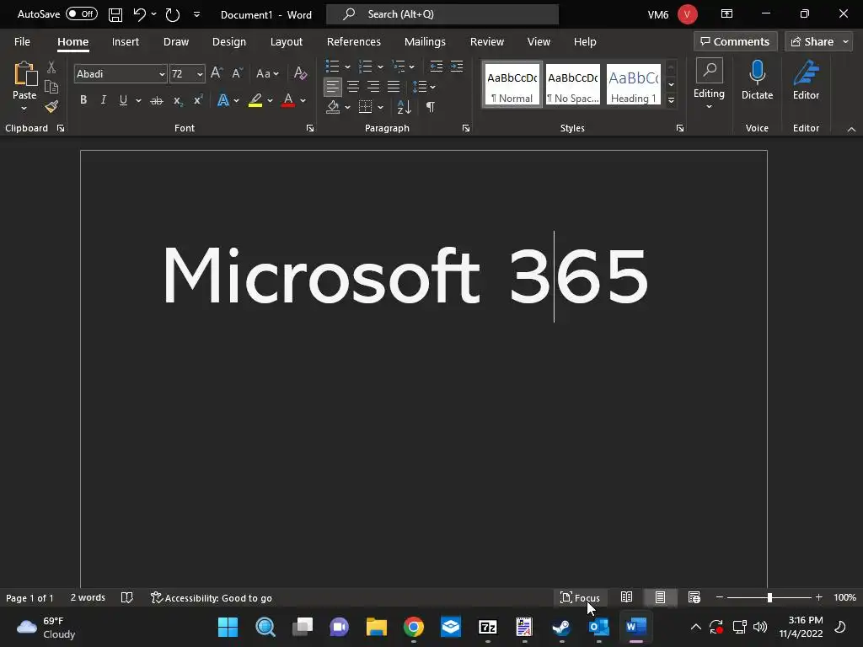Zoom in using the plus button
The width and height of the screenshot is (863, 647).
click(819, 597)
